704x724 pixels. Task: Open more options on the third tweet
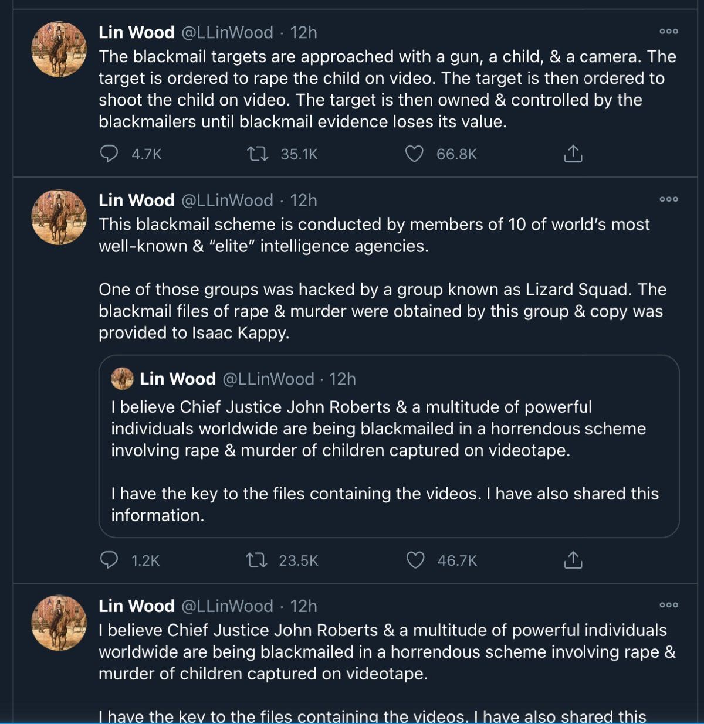(x=668, y=605)
